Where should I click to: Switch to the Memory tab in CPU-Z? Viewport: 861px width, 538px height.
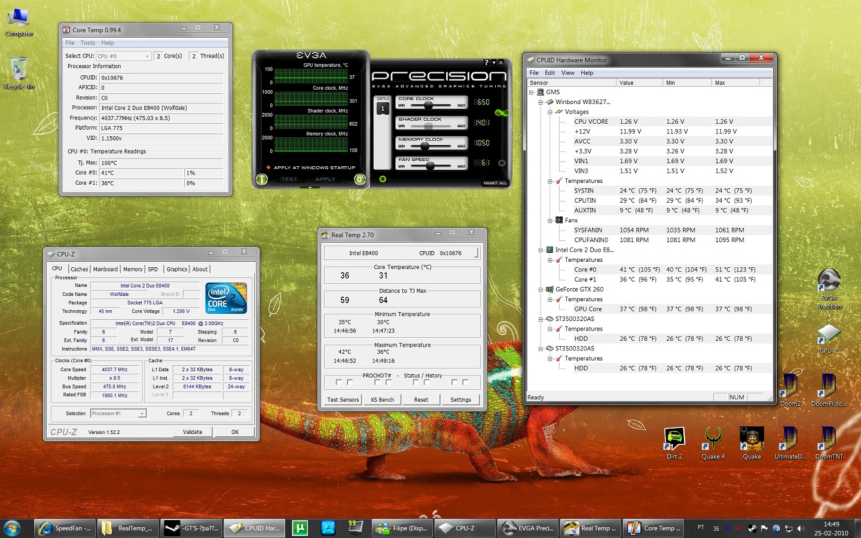(133, 269)
